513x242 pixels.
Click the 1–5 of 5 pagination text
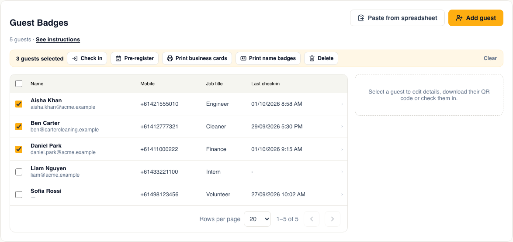pos(287,219)
